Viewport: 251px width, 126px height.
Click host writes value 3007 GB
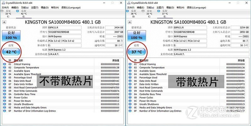click(x=115, y=32)
